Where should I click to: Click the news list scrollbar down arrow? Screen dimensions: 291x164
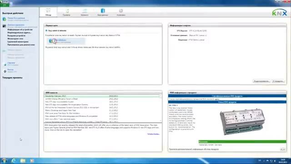[161, 121]
